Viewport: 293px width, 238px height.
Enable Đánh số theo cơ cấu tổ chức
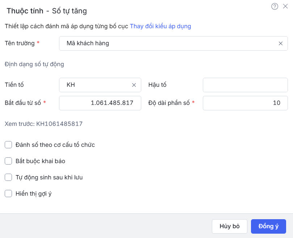pyautogui.click(x=8, y=145)
